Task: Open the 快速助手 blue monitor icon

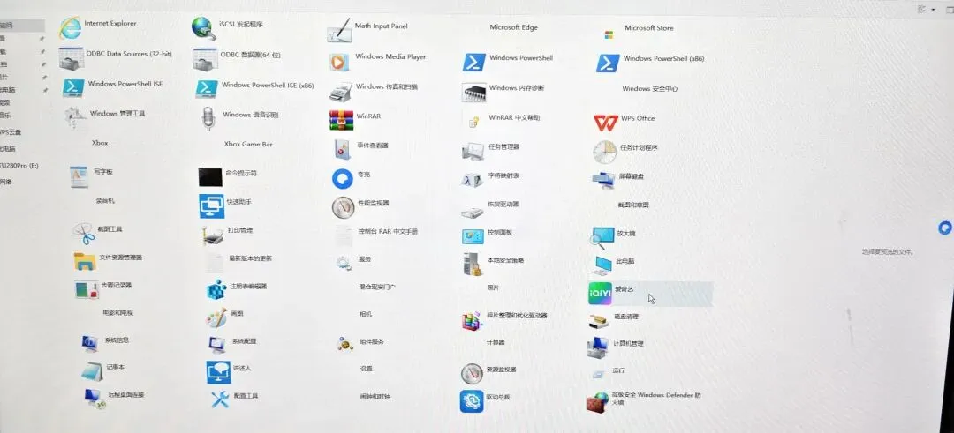Action: pos(212,206)
